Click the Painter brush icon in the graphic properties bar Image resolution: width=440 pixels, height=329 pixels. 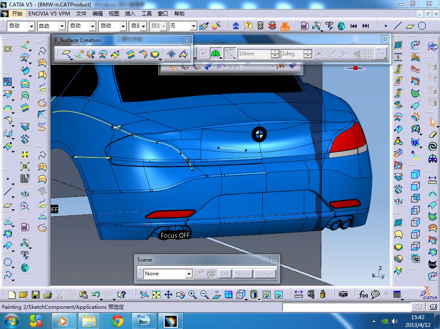[x=204, y=26]
